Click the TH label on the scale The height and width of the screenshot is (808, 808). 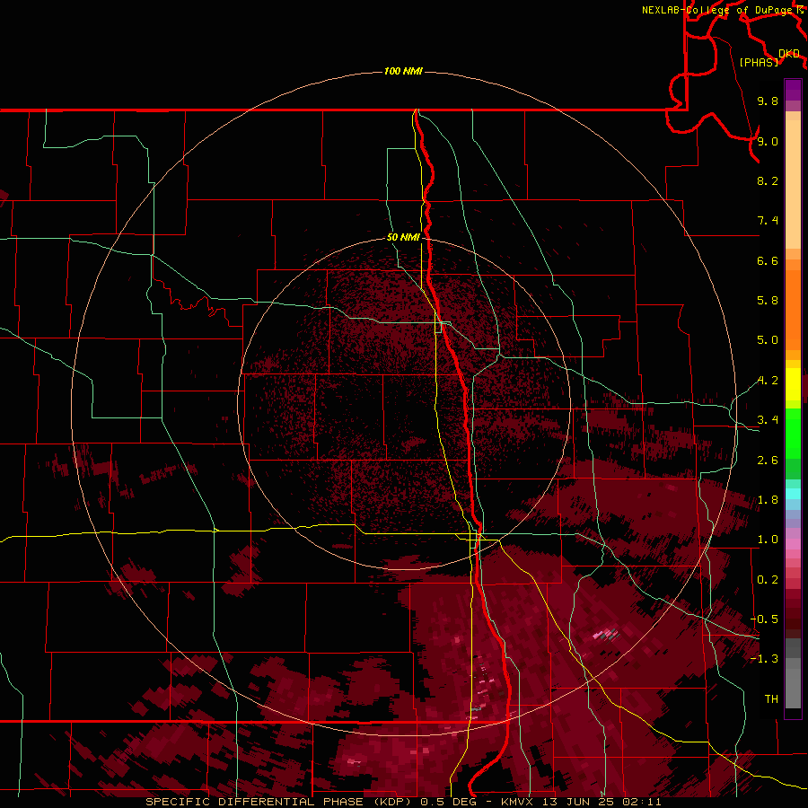point(771,699)
